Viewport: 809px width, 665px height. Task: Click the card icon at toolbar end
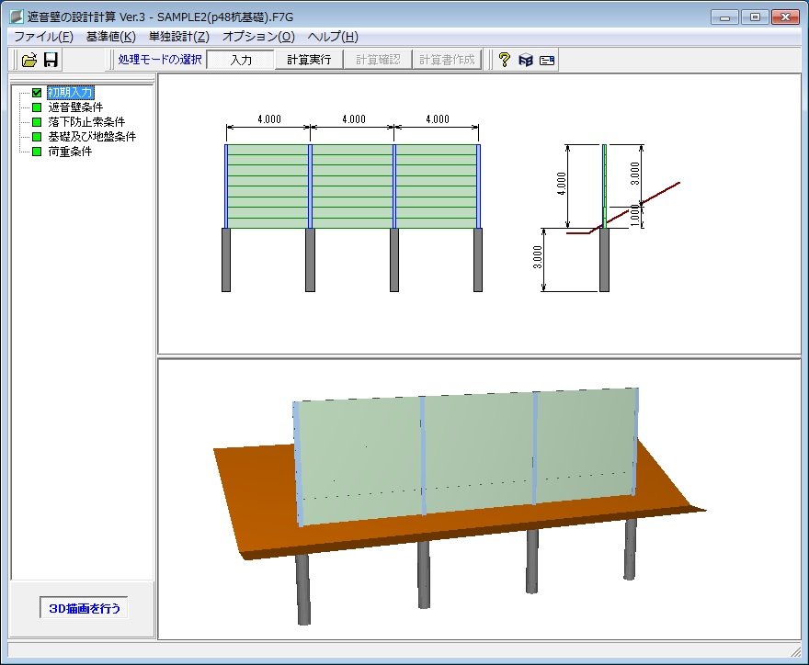[x=547, y=61]
